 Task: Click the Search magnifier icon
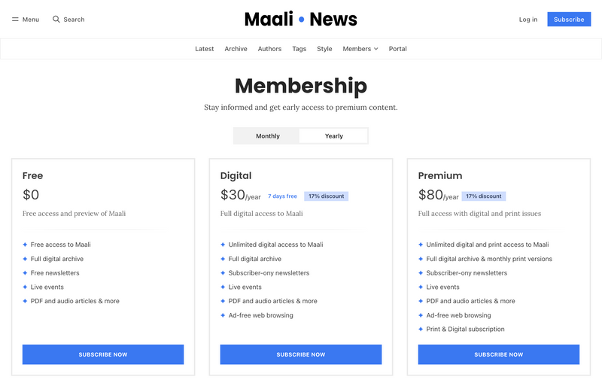pos(56,20)
